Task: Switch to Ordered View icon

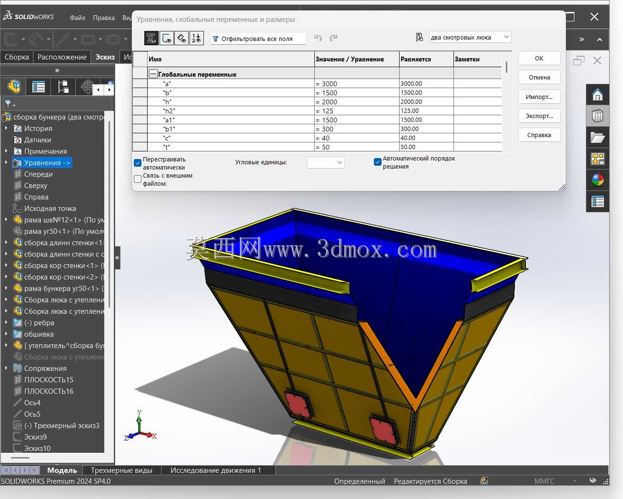Action: [x=196, y=38]
